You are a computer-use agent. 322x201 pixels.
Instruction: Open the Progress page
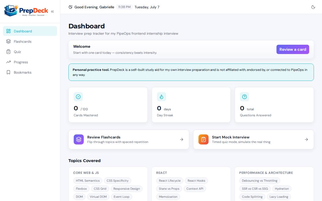click(30, 62)
